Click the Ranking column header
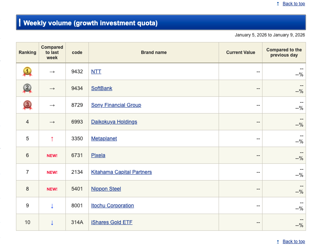The width and height of the screenshot is (319, 249). (x=28, y=52)
